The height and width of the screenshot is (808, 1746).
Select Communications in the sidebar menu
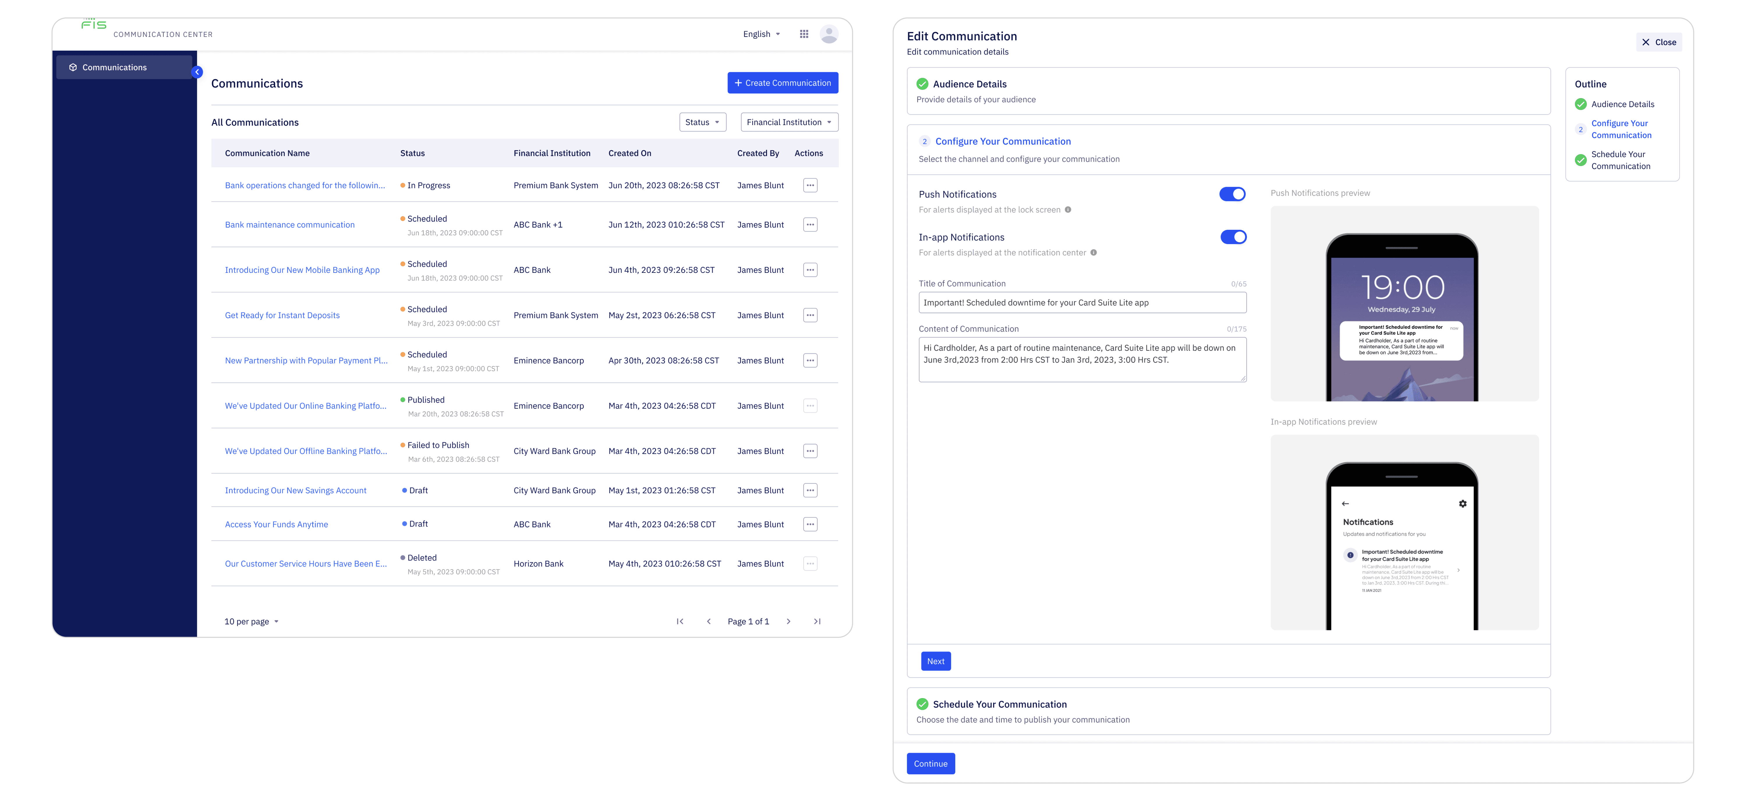coord(114,68)
